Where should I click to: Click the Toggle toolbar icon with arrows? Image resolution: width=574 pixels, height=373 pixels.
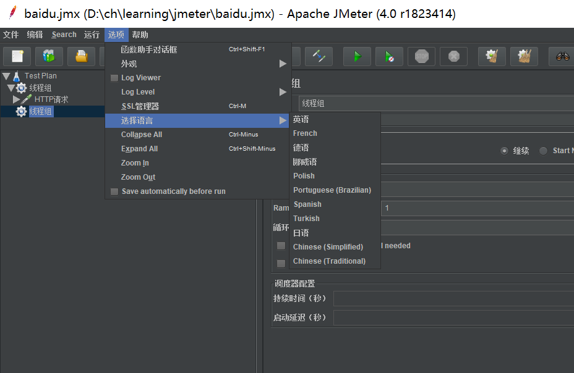(319, 56)
